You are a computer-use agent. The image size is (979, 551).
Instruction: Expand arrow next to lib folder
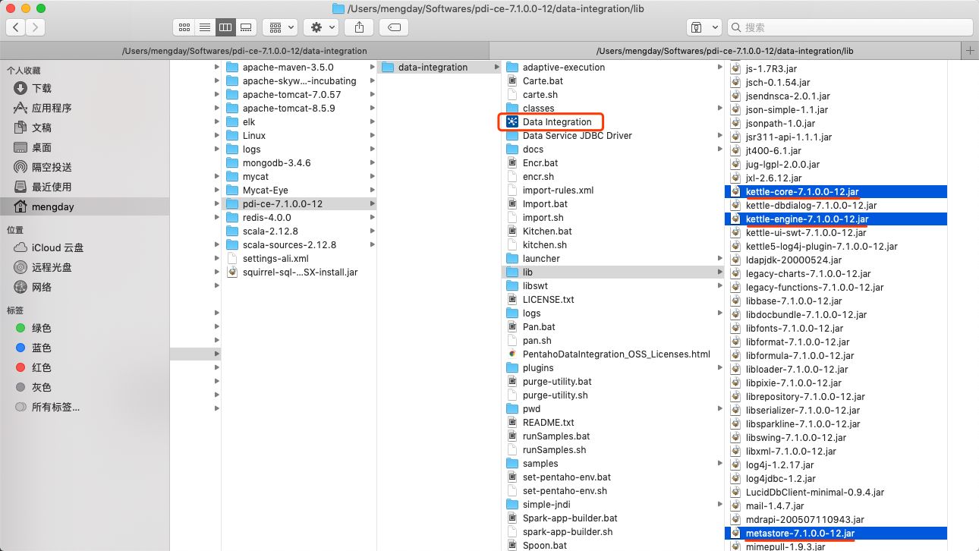coord(719,272)
